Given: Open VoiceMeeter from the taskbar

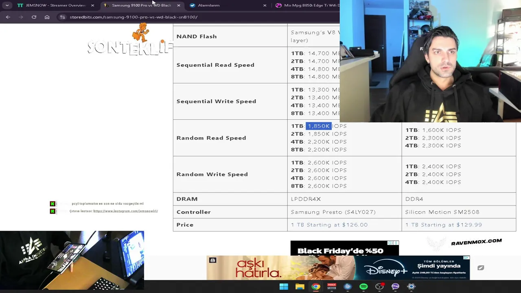Looking at the screenshot, I should point(332,286).
